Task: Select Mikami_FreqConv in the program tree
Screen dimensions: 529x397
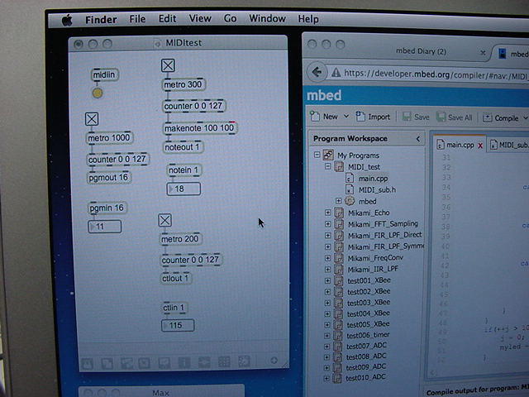Action: click(x=375, y=258)
